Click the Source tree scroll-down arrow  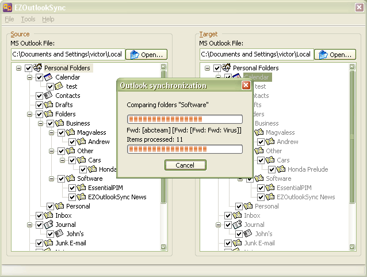coord(163,247)
